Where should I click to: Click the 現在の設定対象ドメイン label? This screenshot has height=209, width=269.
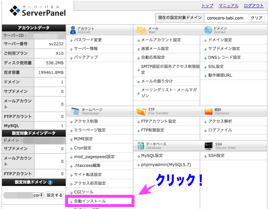[x=180, y=18]
